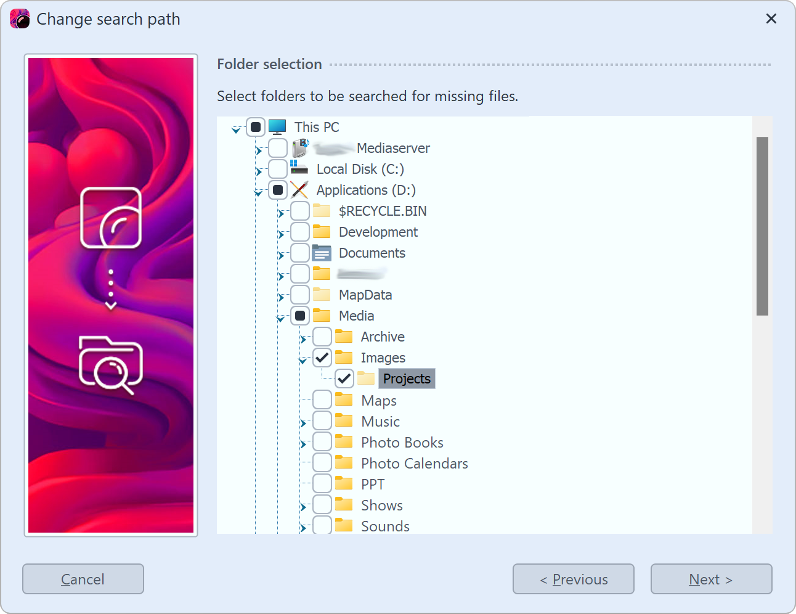Click the Next button
Image resolution: width=796 pixels, height=614 pixels.
(711, 579)
